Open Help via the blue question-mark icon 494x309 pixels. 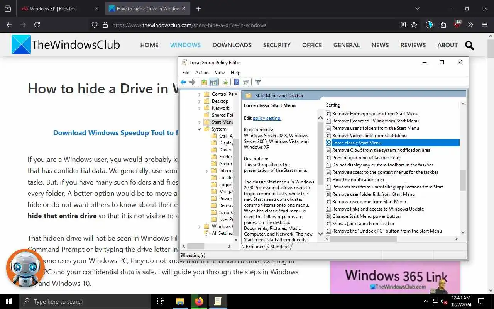[x=237, y=82]
